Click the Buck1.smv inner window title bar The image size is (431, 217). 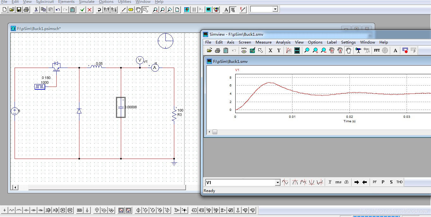point(318,61)
